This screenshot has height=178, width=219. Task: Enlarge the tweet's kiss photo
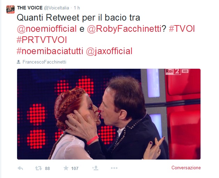[x=109, y=114]
